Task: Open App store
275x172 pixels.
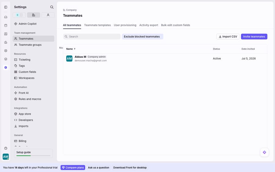Action: 33,114
